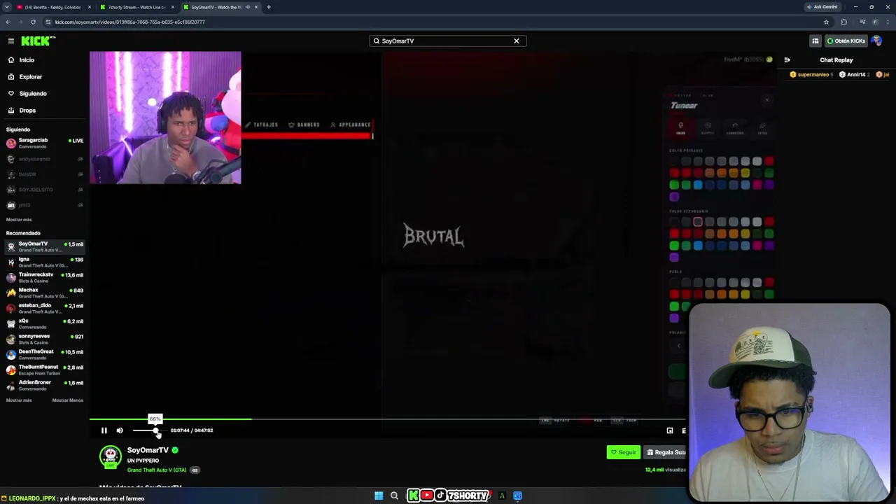Open Ask Gemini in browser
This screenshot has width=896, height=504.
[x=822, y=7]
